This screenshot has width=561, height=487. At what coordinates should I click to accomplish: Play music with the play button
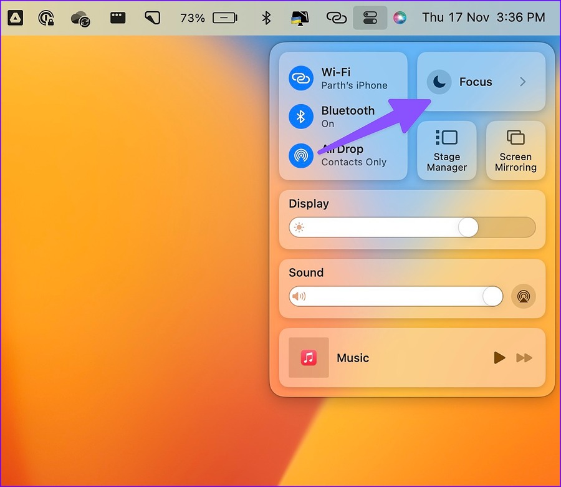point(499,357)
